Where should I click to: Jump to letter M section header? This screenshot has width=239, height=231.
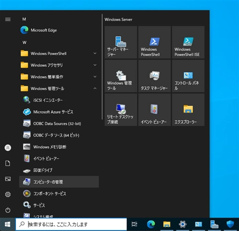click(24, 19)
